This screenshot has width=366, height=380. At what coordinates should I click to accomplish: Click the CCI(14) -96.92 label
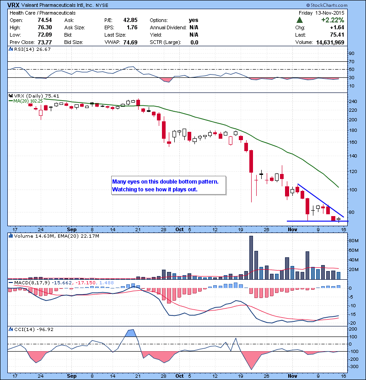34,329
